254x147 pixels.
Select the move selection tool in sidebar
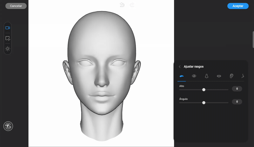click(8, 38)
